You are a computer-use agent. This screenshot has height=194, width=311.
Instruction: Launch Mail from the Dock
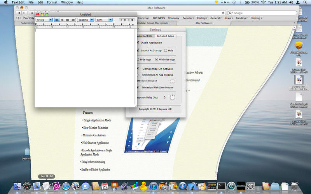pos(37,186)
